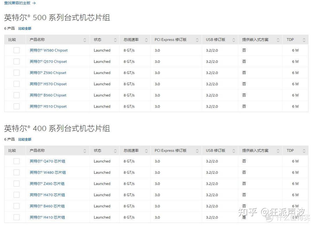Image resolution: width=313 pixels, height=225 pixels.
Task: Tick compare checkbox for Z590 Chipset
Action: [x=17, y=73]
